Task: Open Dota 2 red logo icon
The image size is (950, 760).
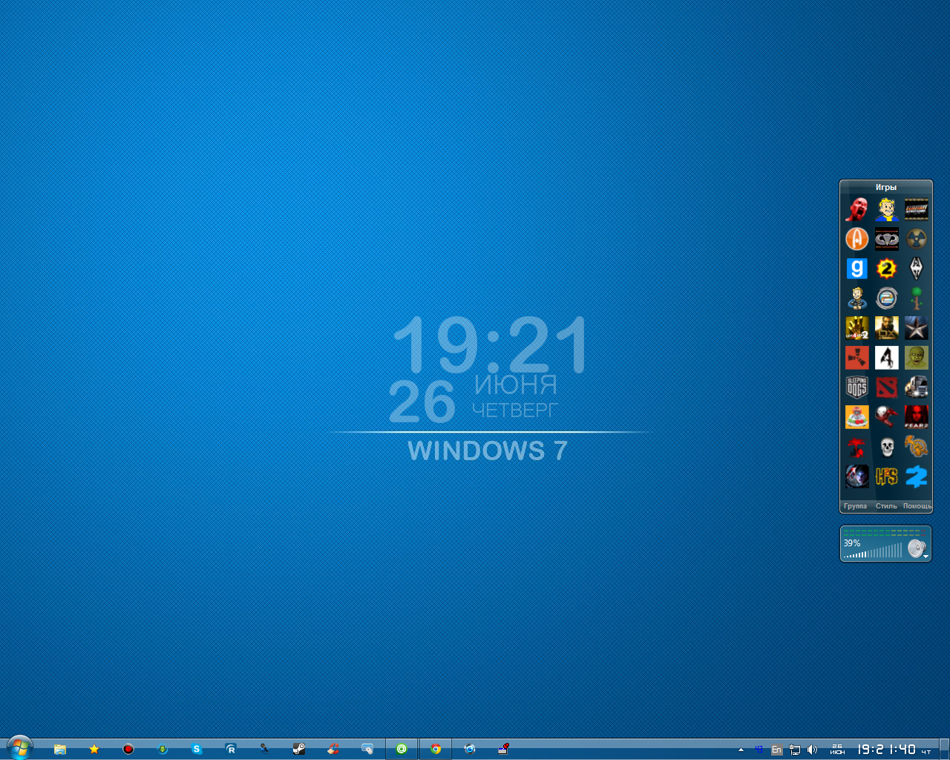Action: coord(887,387)
